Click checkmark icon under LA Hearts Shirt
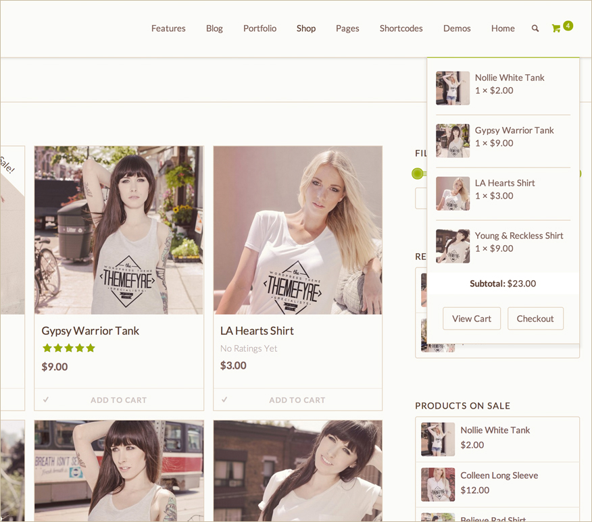 click(x=224, y=399)
